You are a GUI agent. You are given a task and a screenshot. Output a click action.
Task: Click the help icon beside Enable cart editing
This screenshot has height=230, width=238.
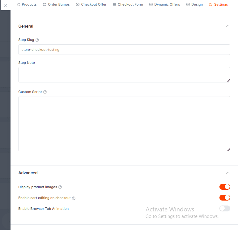coord(74,198)
